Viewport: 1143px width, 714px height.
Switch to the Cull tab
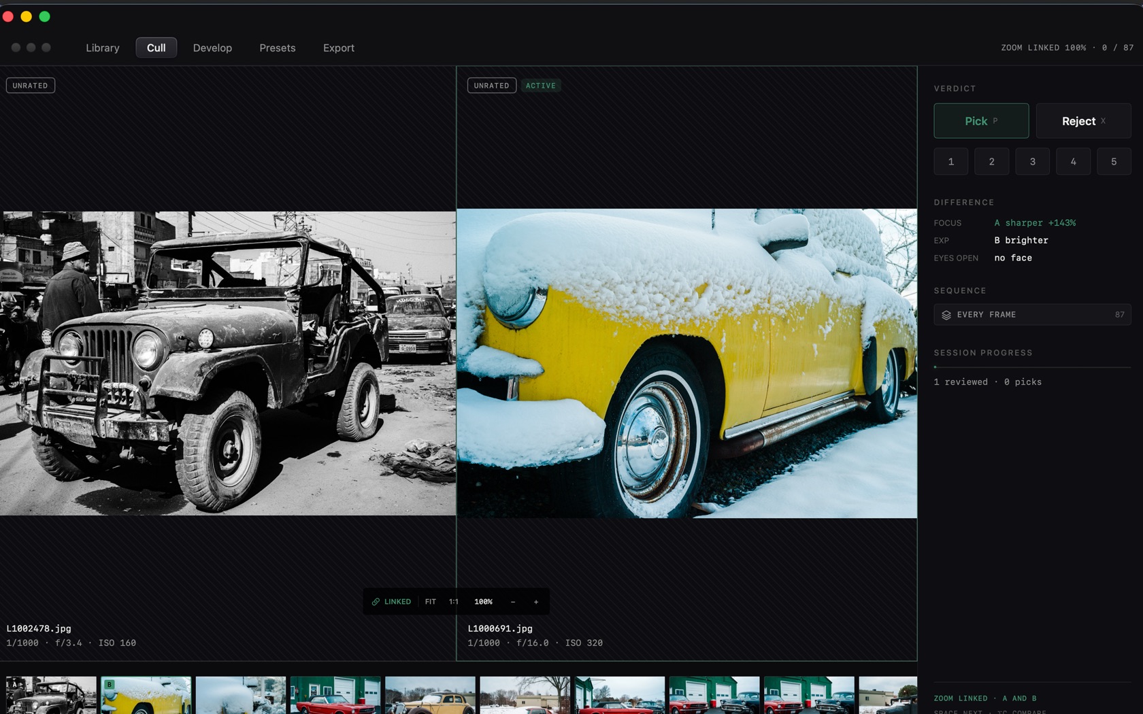click(x=156, y=48)
